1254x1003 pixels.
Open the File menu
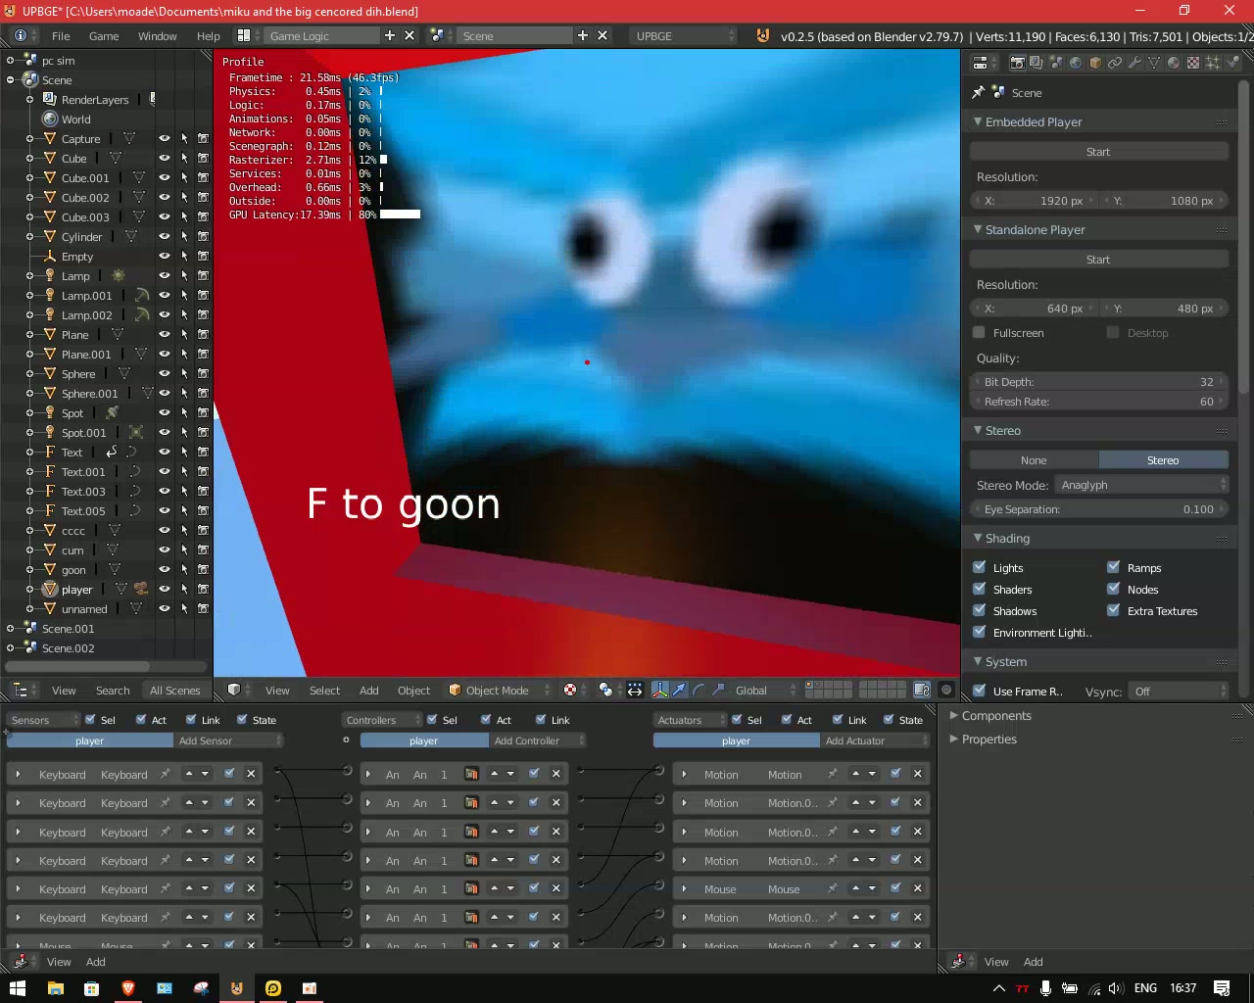[61, 35]
